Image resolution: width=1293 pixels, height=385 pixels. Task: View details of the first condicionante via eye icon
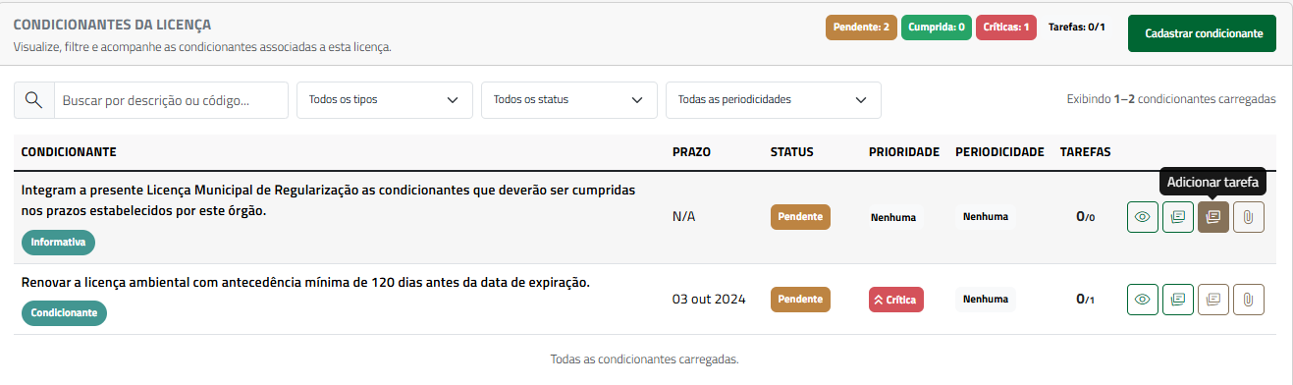[x=1142, y=217]
